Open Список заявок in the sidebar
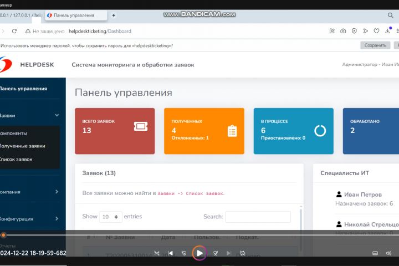Image resolution: width=399 pixels, height=266 pixels. 16,160
